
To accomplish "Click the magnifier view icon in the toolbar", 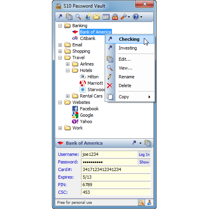I will click(x=78, y=17).
